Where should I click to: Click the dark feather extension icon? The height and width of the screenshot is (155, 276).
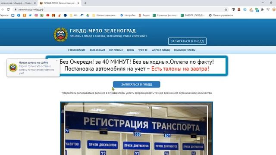(x=233, y=9)
